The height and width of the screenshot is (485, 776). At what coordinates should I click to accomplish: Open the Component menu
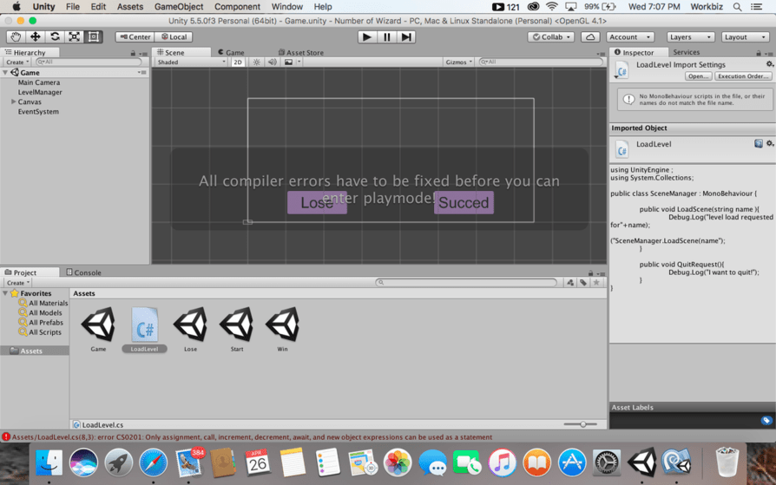coord(237,6)
